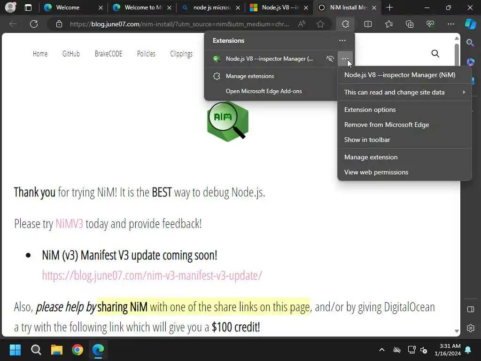Image resolution: width=481 pixels, height=361 pixels.
Task: Click the Extensions puzzle toolbar icon
Action: pyautogui.click(x=345, y=24)
